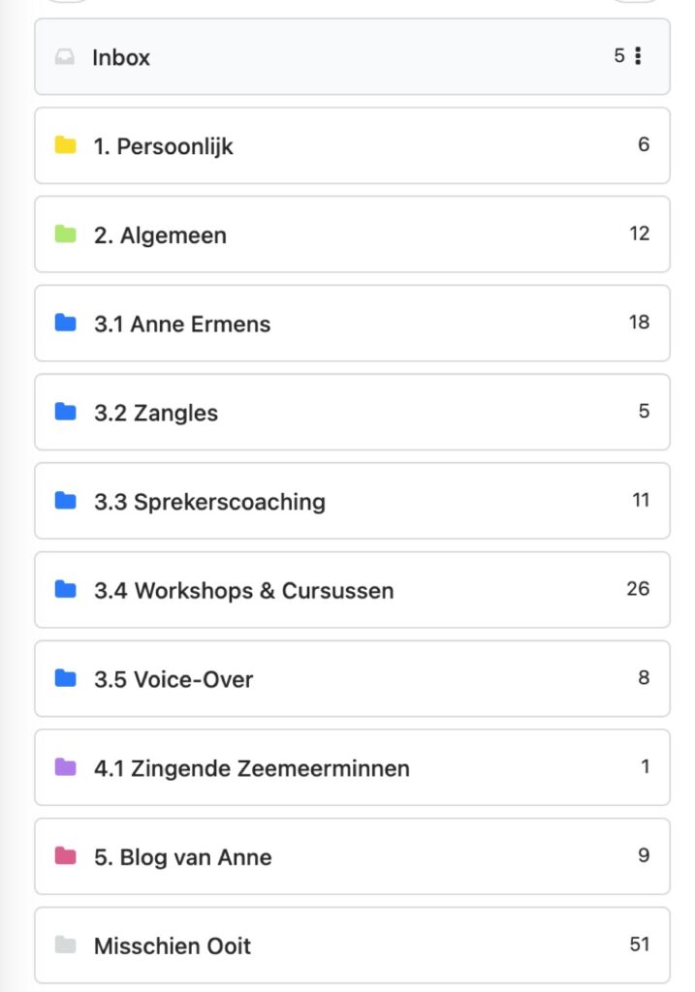Click the pink folder icon beside 5. Blog van Anne

coord(65,856)
